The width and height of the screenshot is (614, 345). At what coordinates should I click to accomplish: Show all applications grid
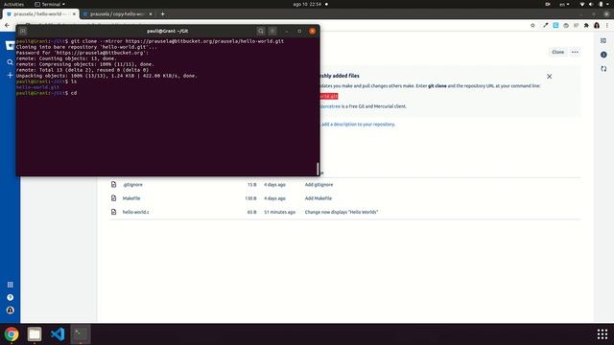pyautogui.click(x=602, y=334)
